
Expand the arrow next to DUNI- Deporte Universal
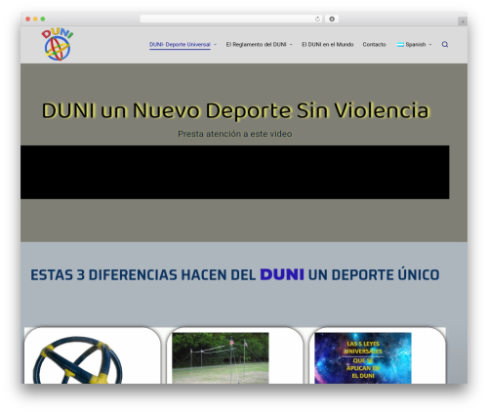click(x=215, y=45)
